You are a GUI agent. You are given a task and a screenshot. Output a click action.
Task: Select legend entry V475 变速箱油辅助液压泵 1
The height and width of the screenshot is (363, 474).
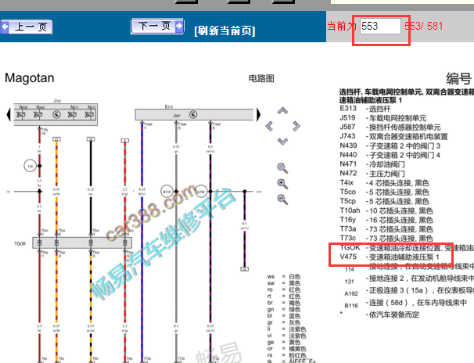pos(390,257)
